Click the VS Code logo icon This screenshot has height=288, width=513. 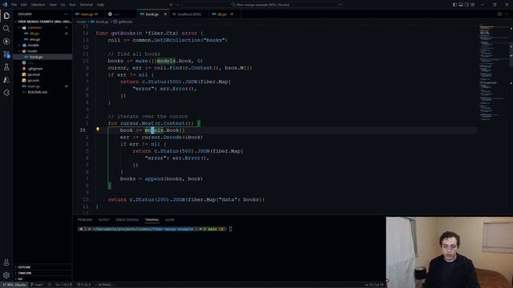5,5
